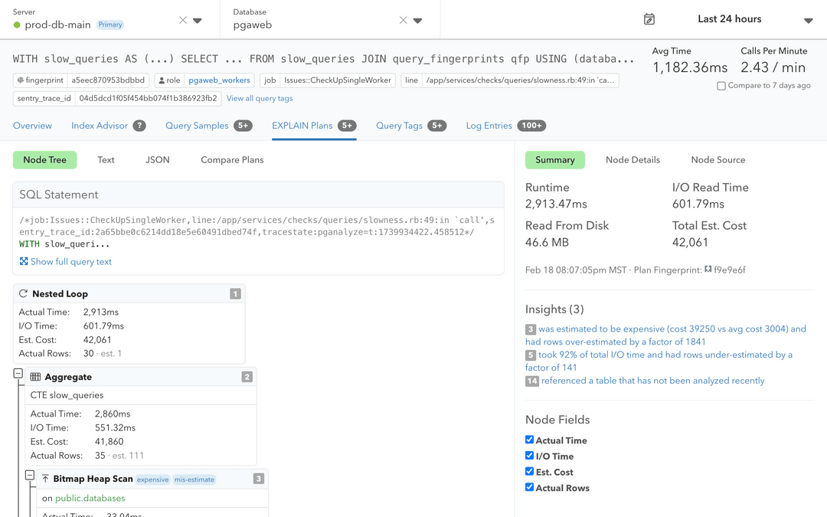Open the Last 24 hours time range dropdown

808,21
